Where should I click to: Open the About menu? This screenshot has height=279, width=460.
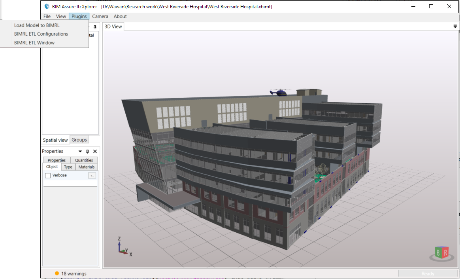pos(120,17)
